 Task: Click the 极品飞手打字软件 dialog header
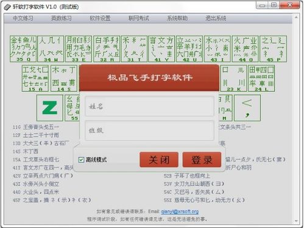[149, 78]
